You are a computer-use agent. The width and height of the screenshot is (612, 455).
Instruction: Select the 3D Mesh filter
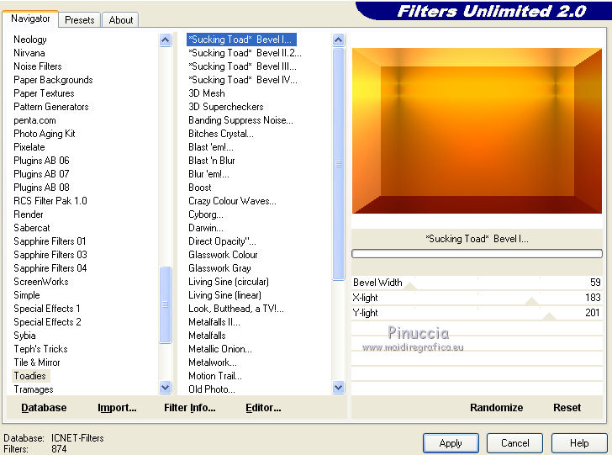tap(207, 93)
